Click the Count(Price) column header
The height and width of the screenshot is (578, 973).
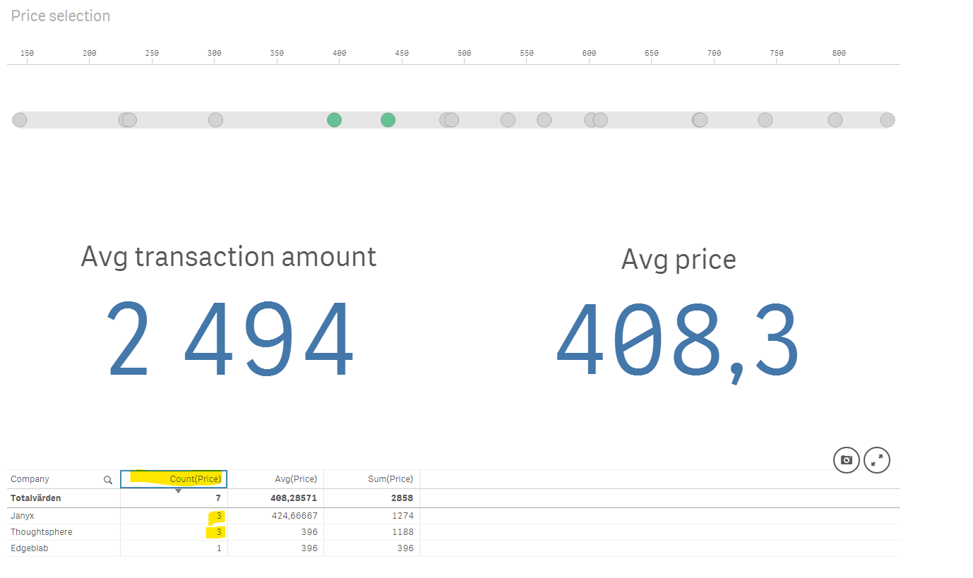click(x=195, y=479)
